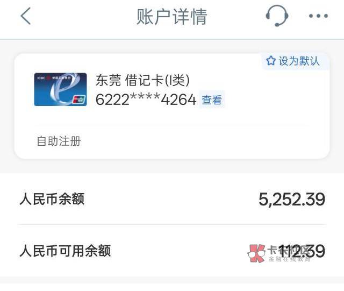This screenshot has width=344, height=291.
Task: Tap the balance amount 5,252.39
Action: [292, 200]
